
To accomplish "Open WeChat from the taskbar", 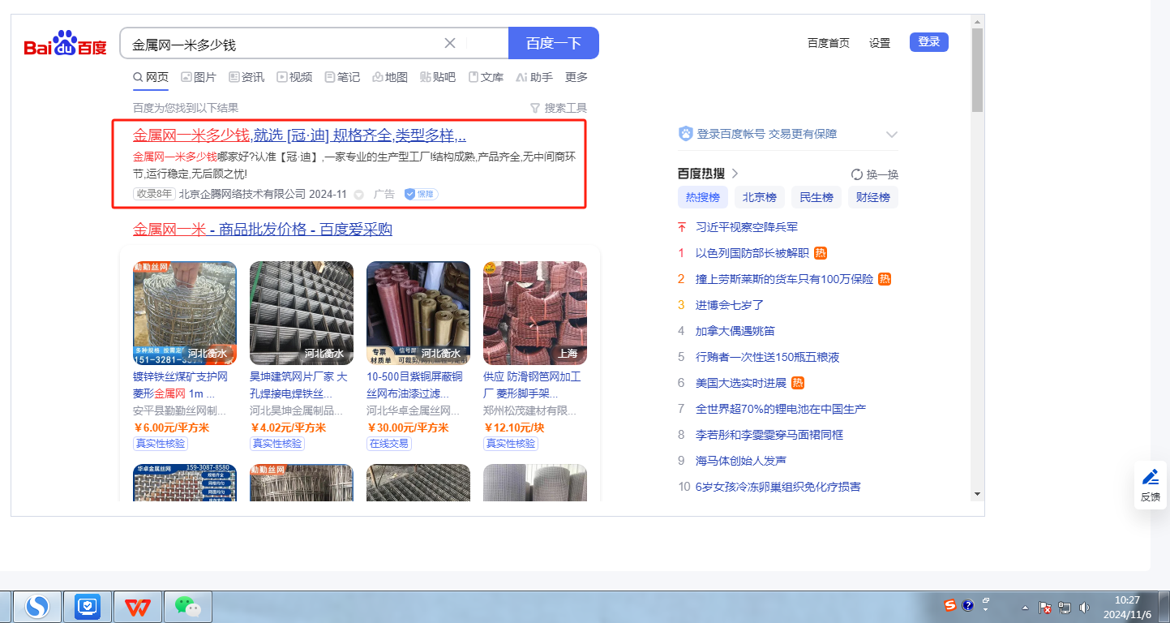I will click(x=187, y=606).
